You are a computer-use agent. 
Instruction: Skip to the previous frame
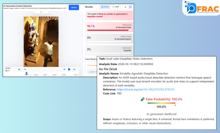tap(64, 69)
